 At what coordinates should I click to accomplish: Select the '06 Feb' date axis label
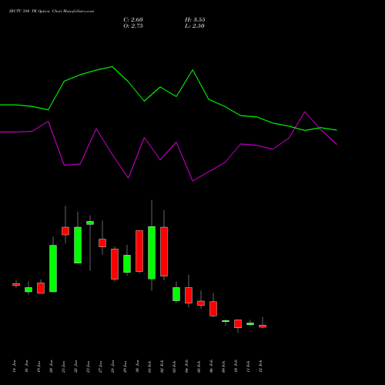point(211,367)
